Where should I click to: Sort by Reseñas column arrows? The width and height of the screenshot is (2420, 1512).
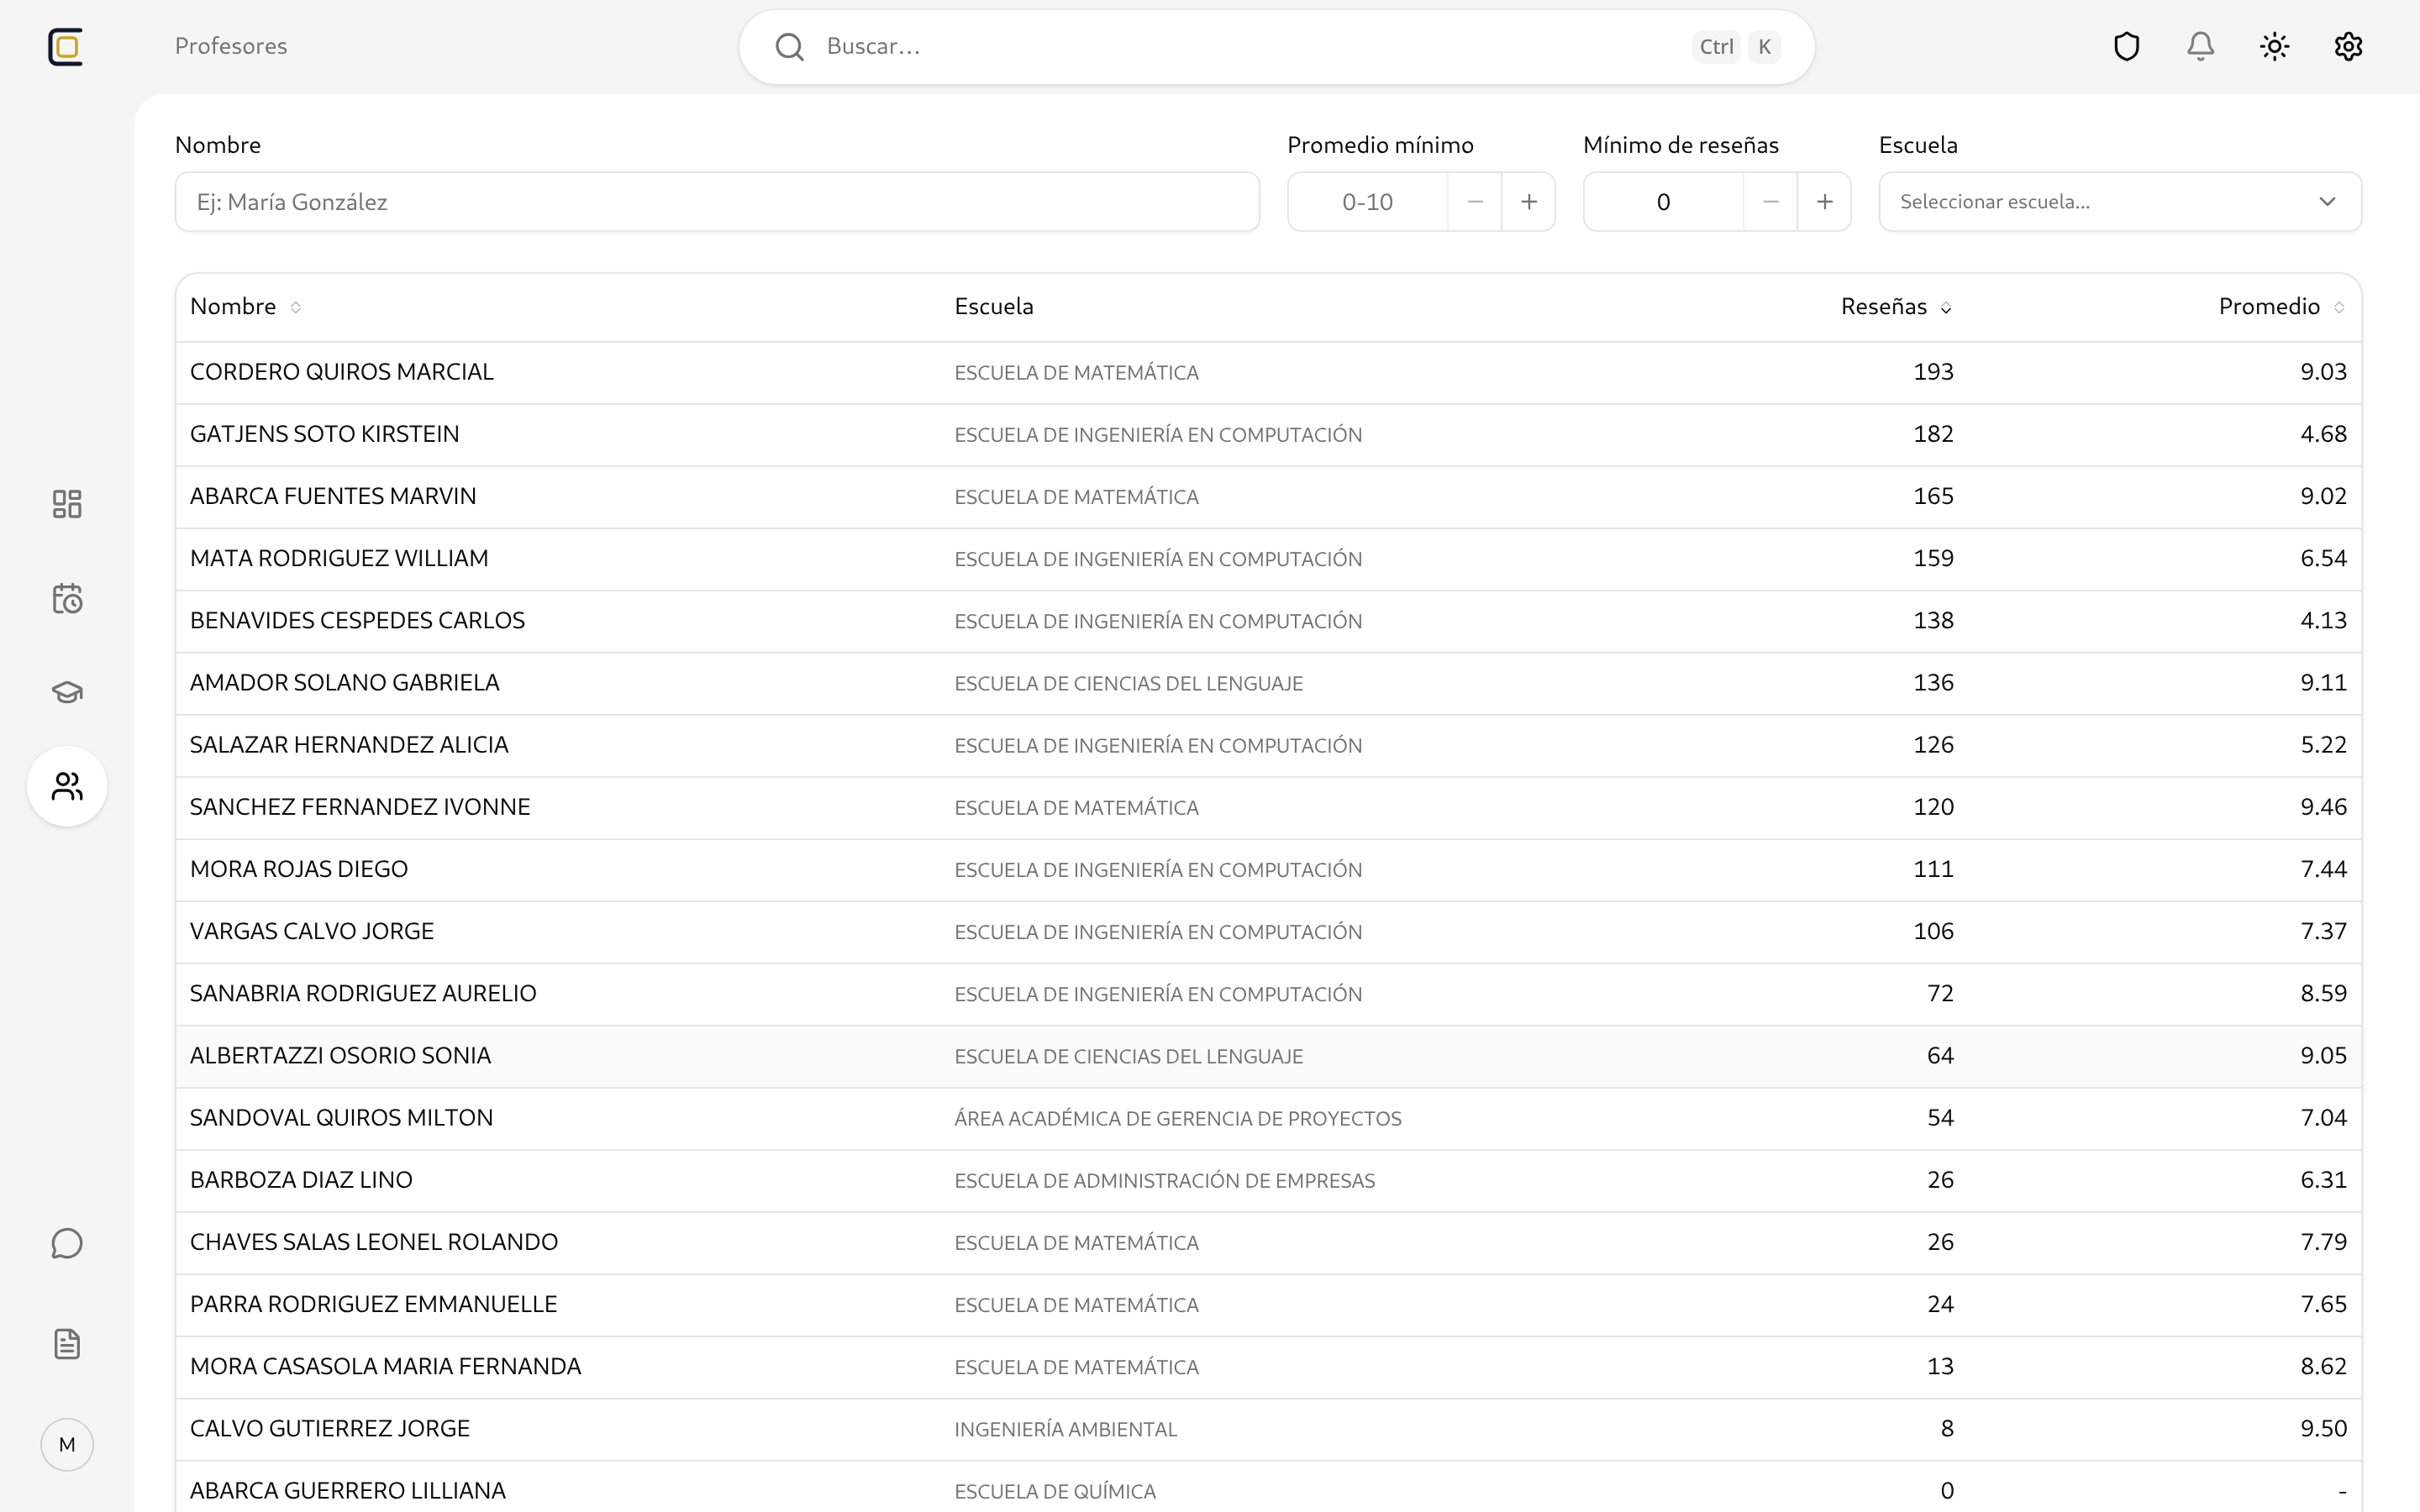pos(1946,308)
